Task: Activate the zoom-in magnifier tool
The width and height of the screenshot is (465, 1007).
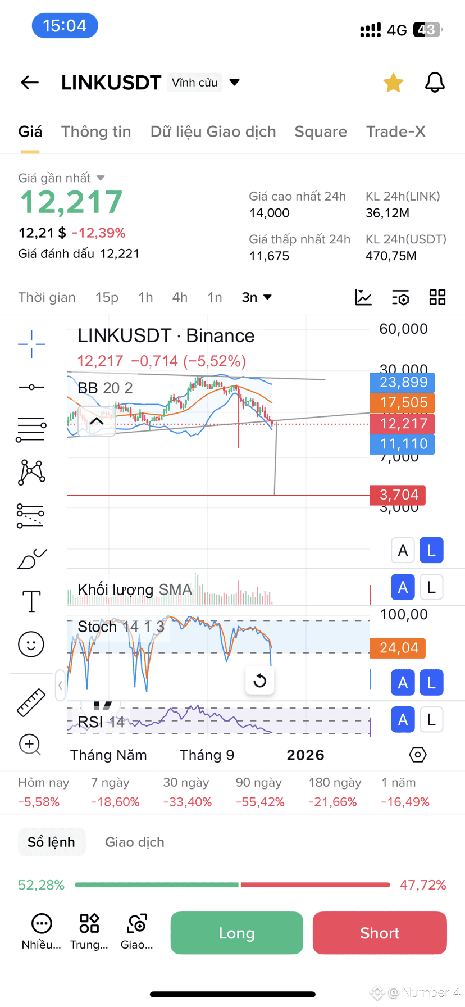Action: click(x=30, y=745)
